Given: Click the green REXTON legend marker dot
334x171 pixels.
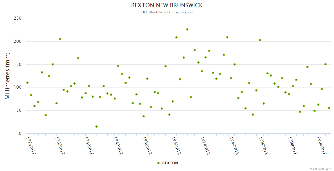Looking at the screenshot, I should (158, 163).
